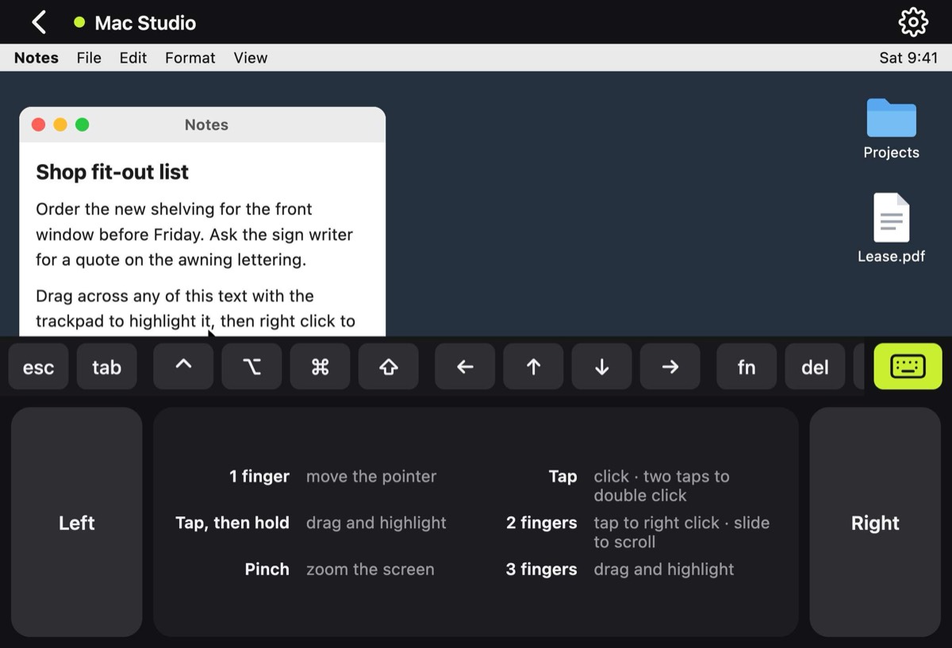The image size is (952, 648).
Task: Tap the command modifier key
Action: pyautogui.click(x=320, y=366)
